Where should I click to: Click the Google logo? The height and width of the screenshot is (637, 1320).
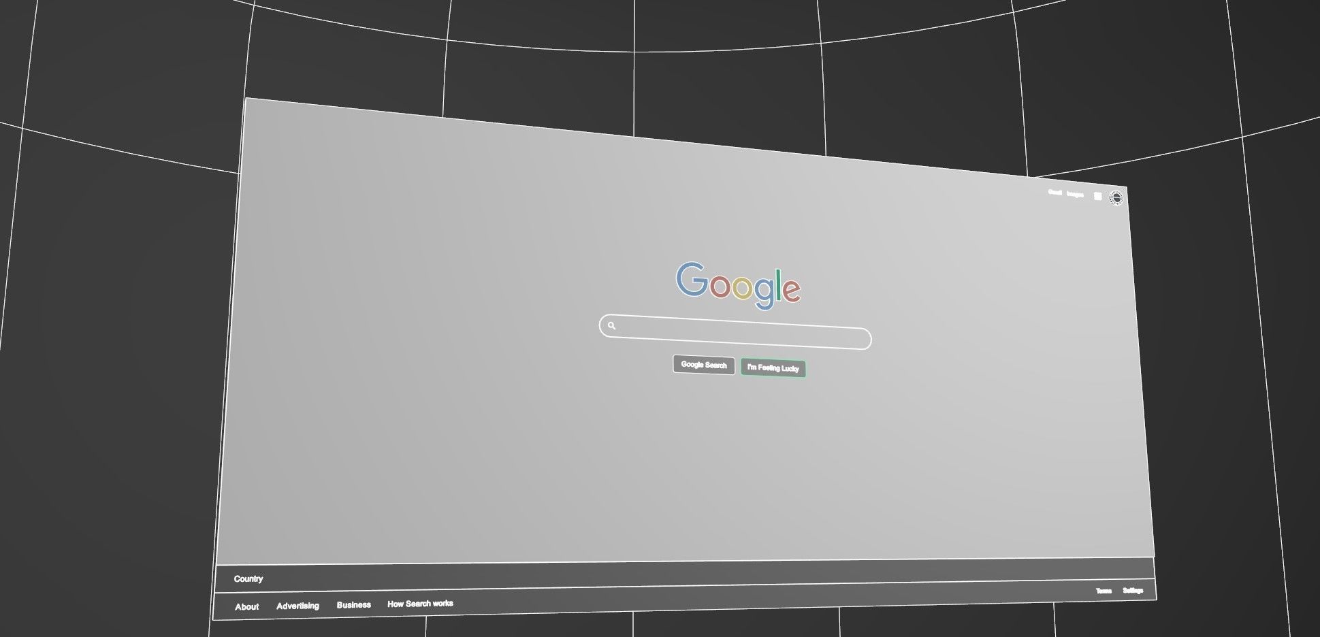pos(738,285)
